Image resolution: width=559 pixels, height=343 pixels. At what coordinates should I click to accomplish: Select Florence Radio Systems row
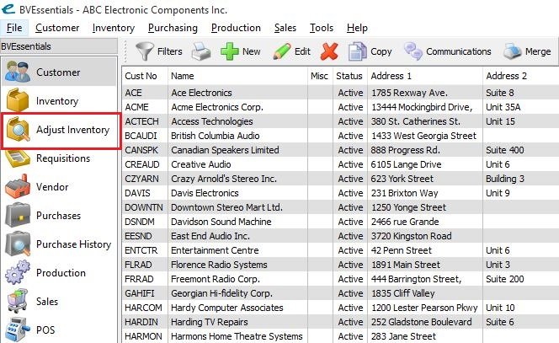tap(340, 265)
